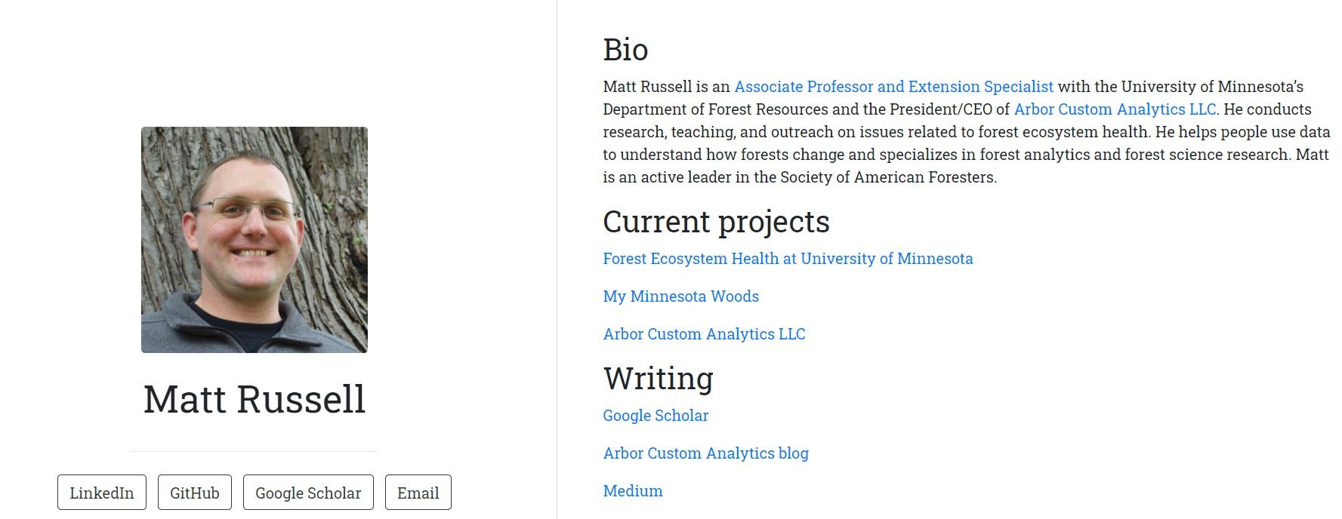Image resolution: width=1342 pixels, height=519 pixels.
Task: Open Forest Ecosystem Health at University of Minnesota
Action: [x=788, y=259]
